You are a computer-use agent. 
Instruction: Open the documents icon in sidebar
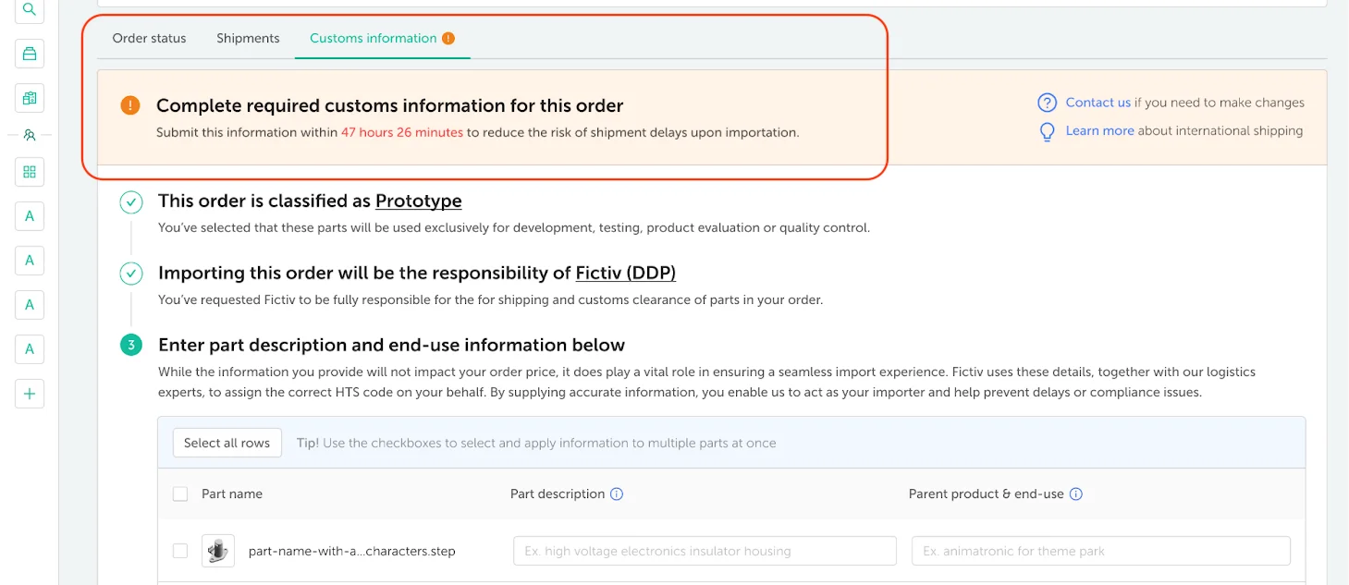(x=30, y=98)
